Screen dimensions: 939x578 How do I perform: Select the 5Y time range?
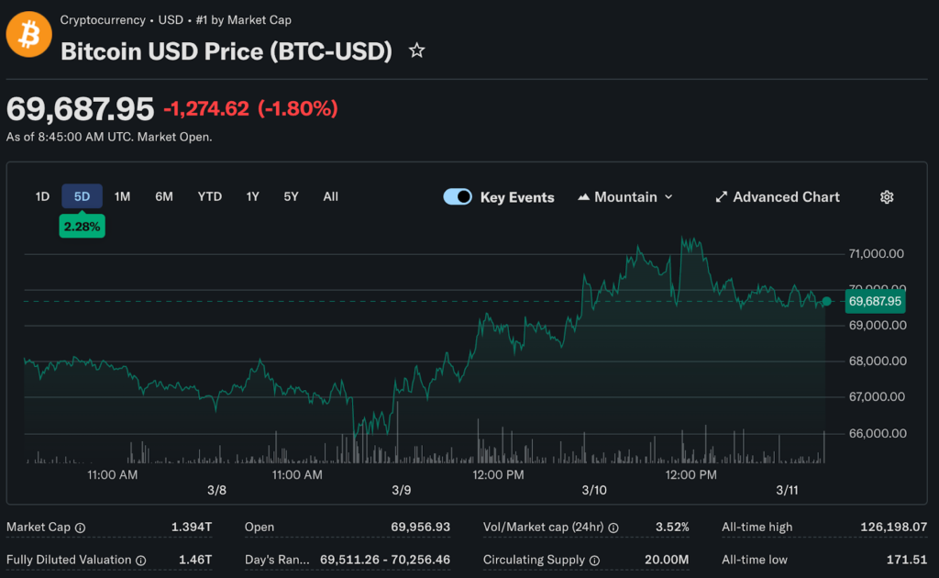[x=291, y=196]
